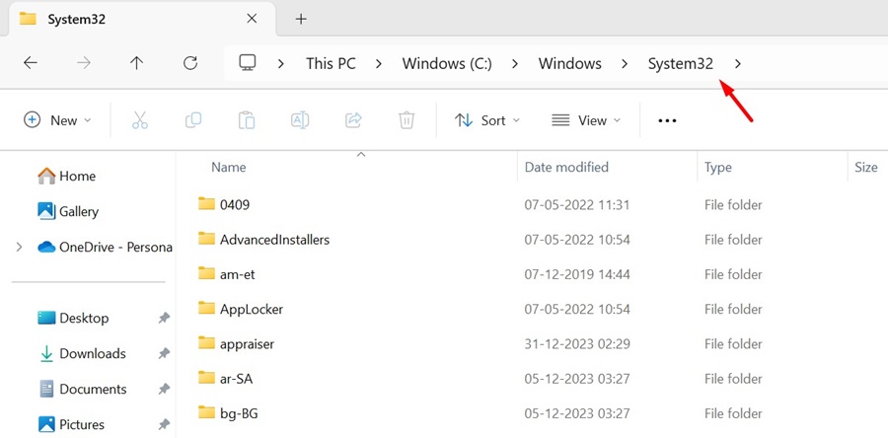
Task: Unpin Desktop using its pin icon
Action: coord(164,319)
